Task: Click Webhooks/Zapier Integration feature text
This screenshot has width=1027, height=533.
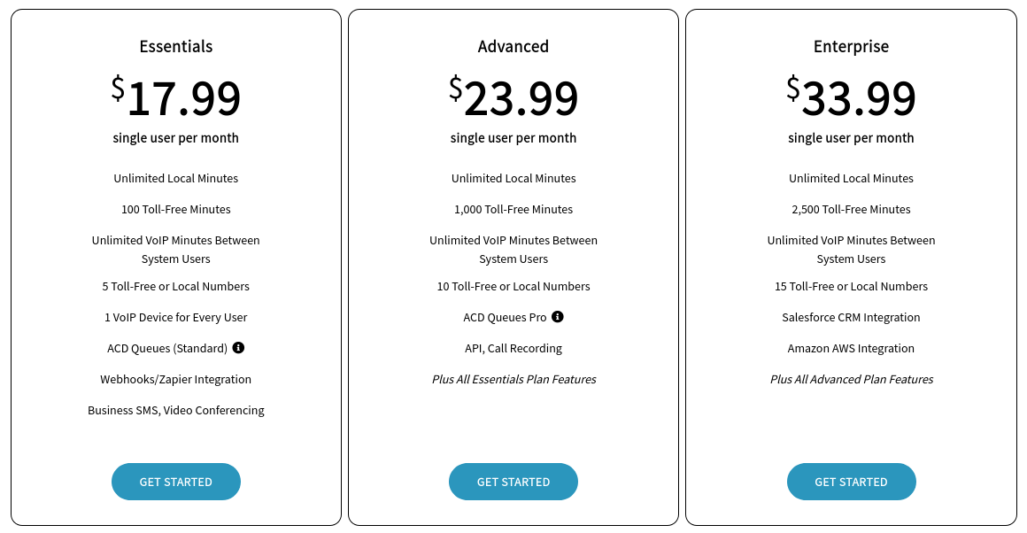Action: 176,379
